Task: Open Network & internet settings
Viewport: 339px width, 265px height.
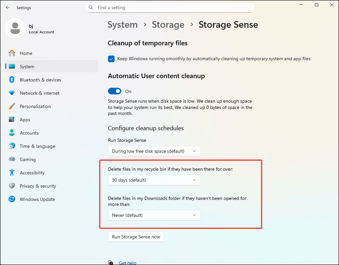Action: [x=12, y=93]
